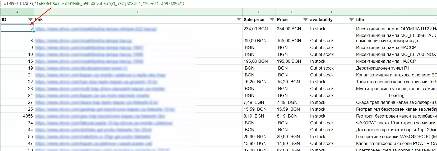
Task: Open the filter icon in link header
Action: coord(239,20)
